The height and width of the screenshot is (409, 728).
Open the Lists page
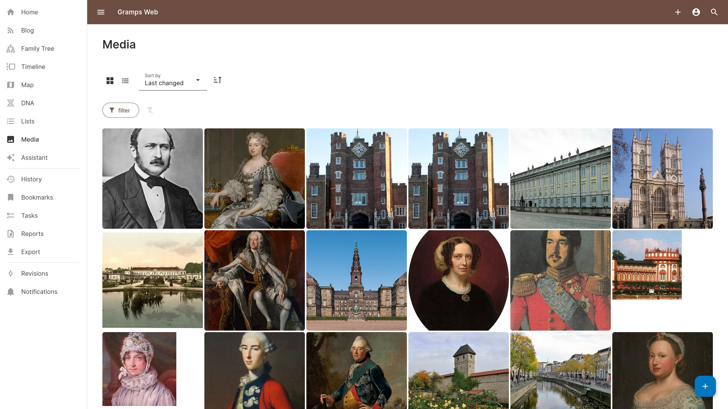pos(28,121)
